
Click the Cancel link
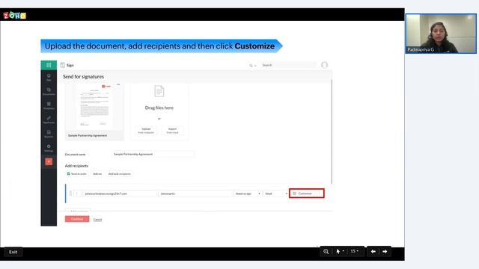click(97, 219)
